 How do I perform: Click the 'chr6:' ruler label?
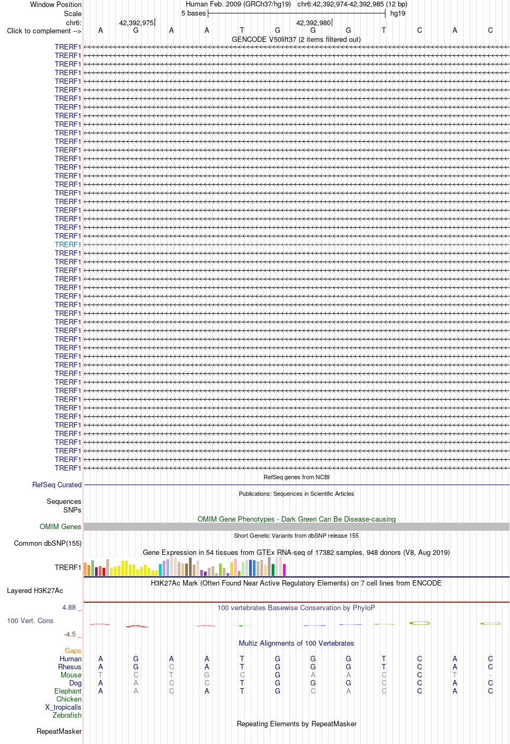coord(74,23)
